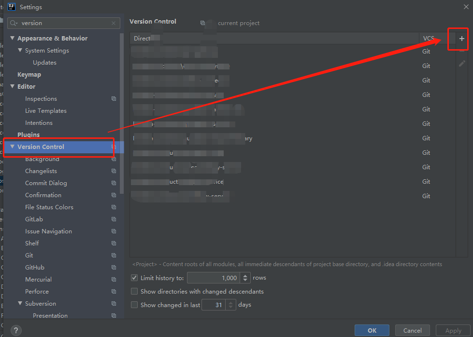Click the project-level icon next to Perforce
Screen dimensions: 473x337
[x=114, y=291]
